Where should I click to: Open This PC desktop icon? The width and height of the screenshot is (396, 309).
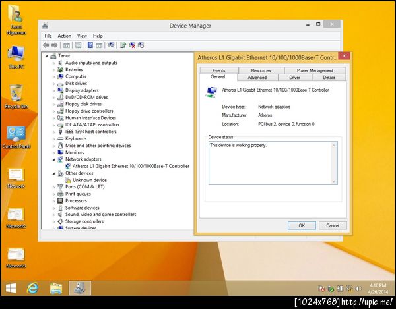pos(16,57)
